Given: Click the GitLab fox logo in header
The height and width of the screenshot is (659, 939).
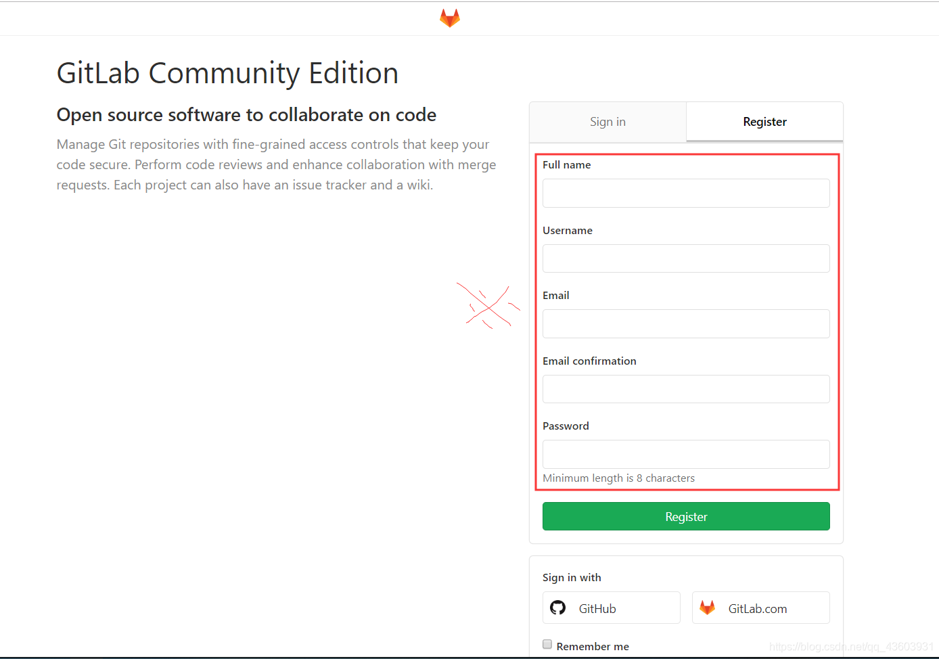Looking at the screenshot, I should pyautogui.click(x=450, y=18).
